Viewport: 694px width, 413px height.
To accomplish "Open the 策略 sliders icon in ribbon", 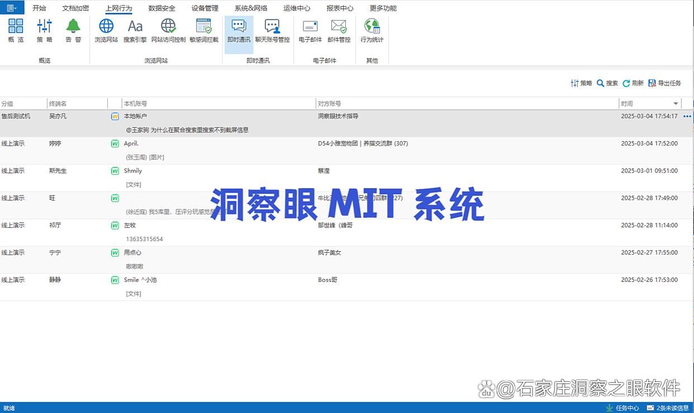I will click(x=45, y=31).
